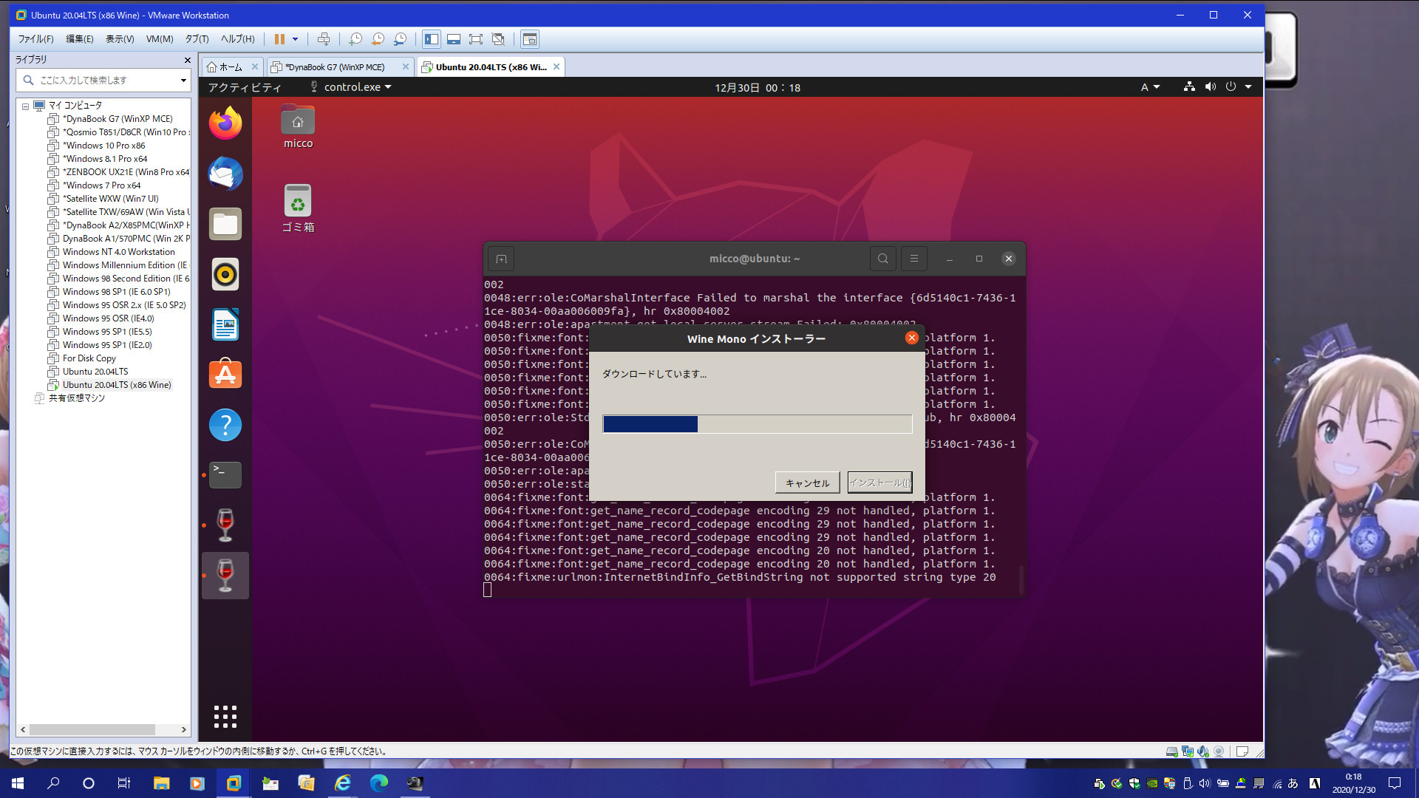Open the 編集(E) menu
The height and width of the screenshot is (798, 1419).
pos(79,39)
